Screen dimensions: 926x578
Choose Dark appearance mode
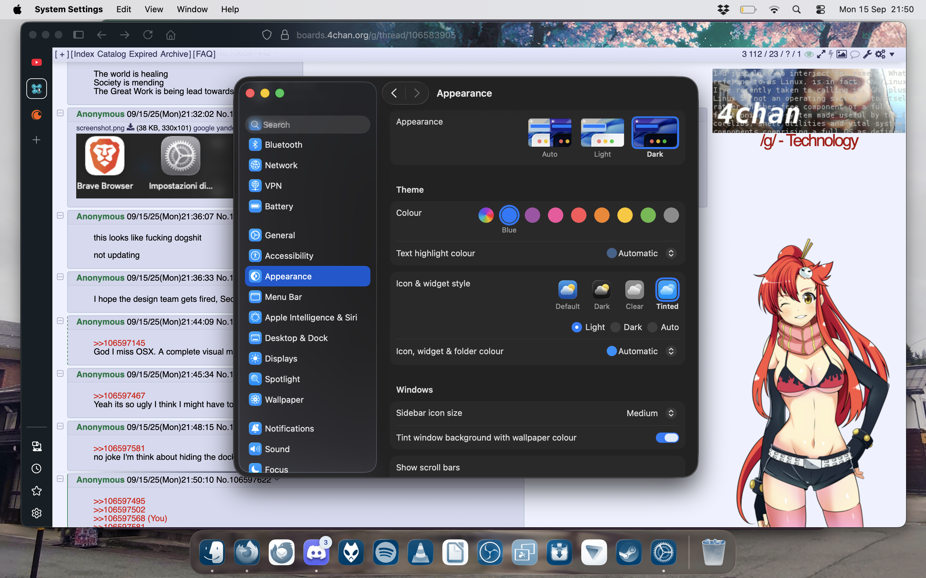pos(655,133)
